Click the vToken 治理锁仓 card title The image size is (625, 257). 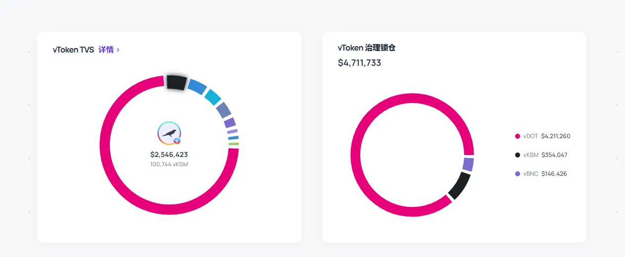click(367, 48)
